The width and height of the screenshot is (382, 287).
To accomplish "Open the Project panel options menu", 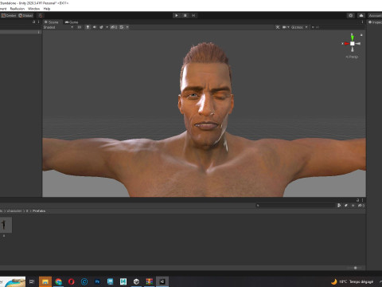I will pyautogui.click(x=362, y=200).
